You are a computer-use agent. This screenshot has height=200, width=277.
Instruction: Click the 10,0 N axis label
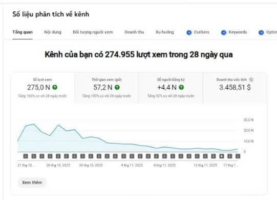(x=248, y=141)
